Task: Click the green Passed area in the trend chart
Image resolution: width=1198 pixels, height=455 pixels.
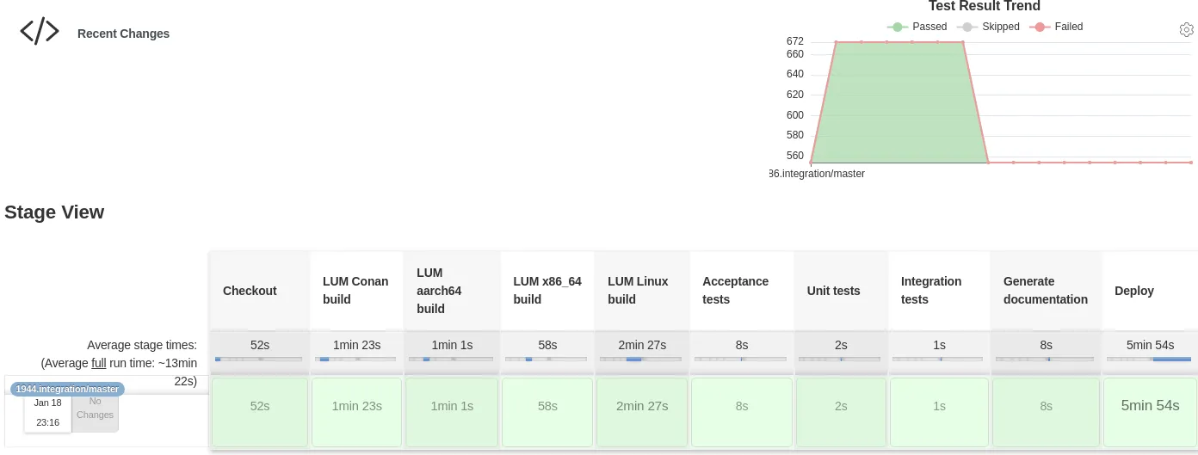Action: point(899,103)
